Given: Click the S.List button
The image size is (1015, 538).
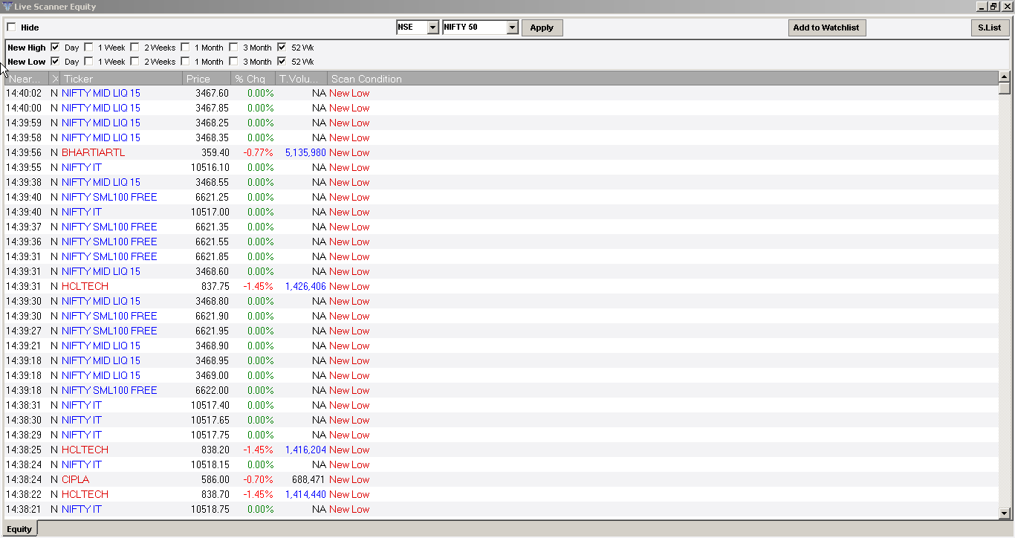Looking at the screenshot, I should click(990, 27).
